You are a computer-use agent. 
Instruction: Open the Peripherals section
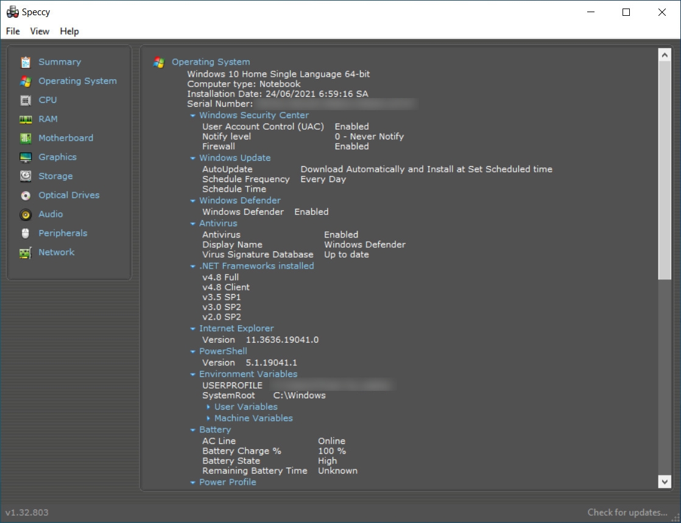pyautogui.click(x=63, y=234)
